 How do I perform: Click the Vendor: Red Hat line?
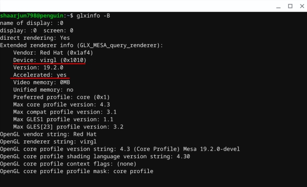53,53
